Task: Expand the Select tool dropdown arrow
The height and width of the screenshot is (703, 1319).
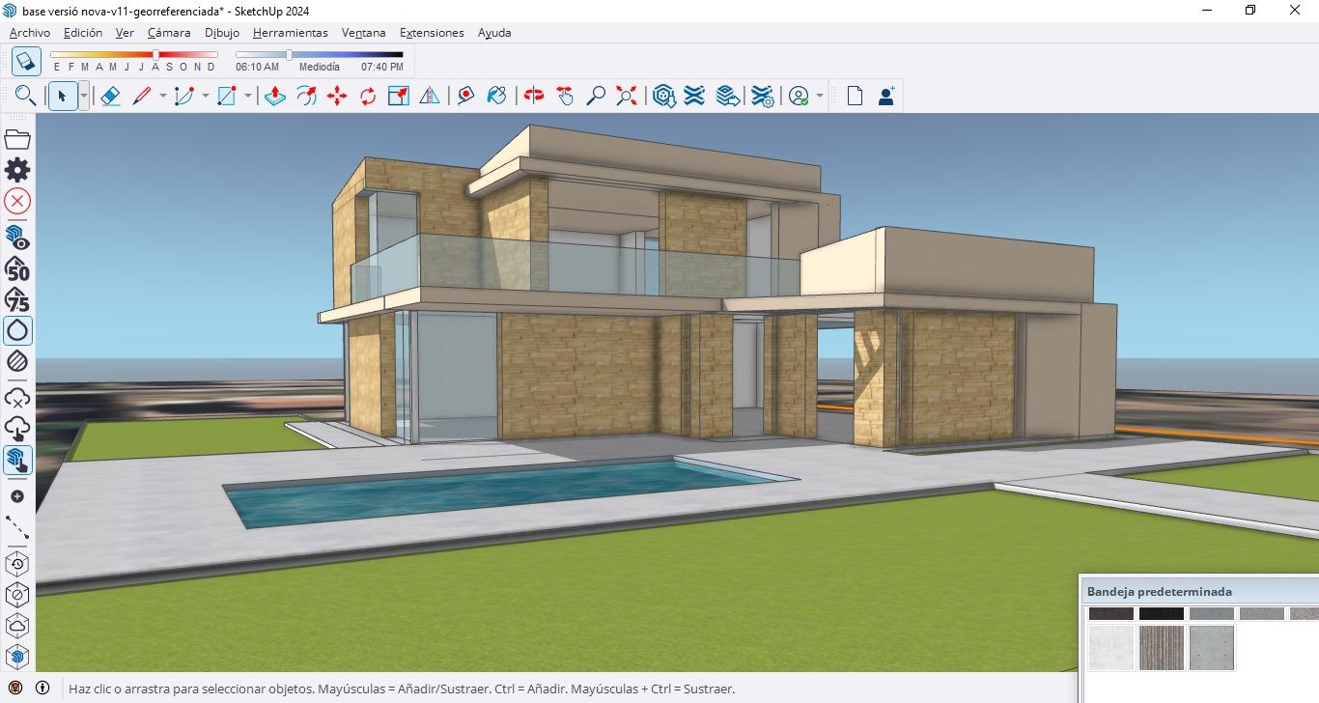Action: 84,96
